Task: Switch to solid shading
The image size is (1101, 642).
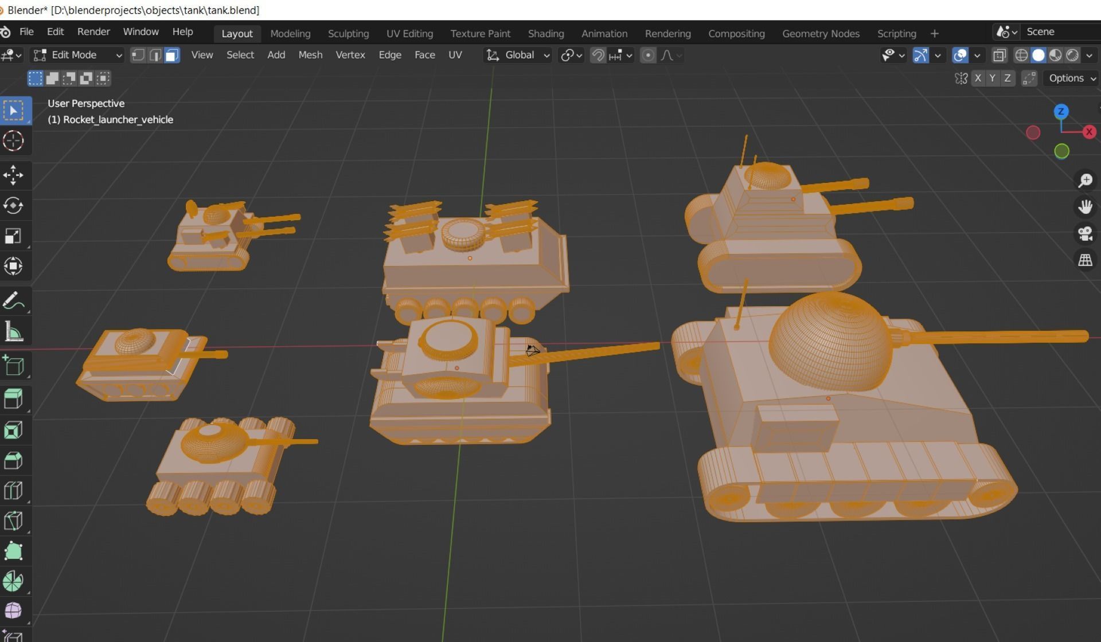Action: [1038, 55]
